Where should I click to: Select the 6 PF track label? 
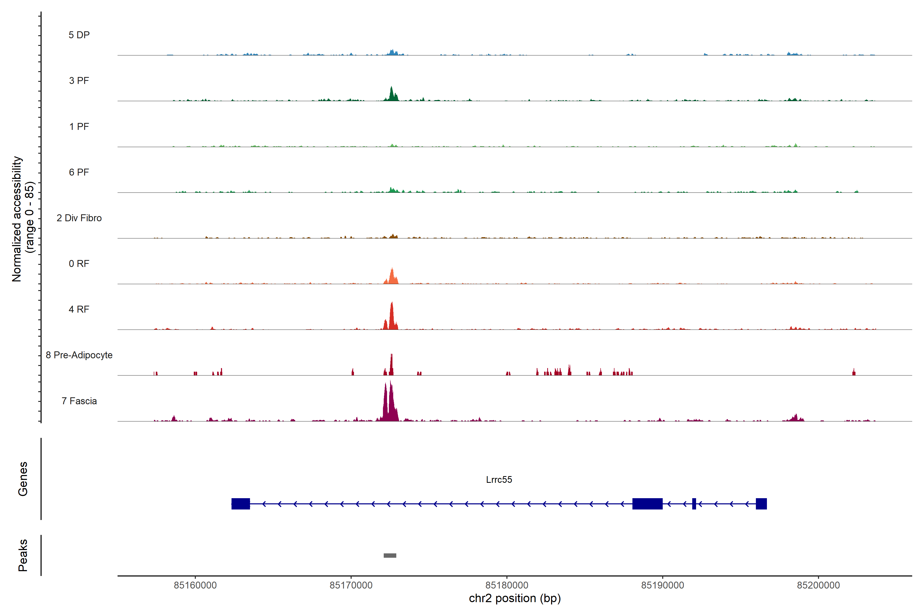pos(79,172)
